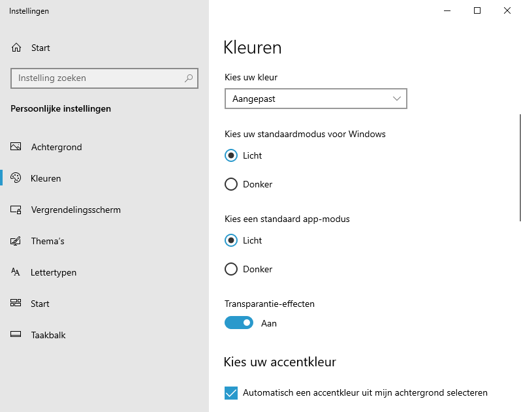Click the Taakbalk icon in sidebar
The width and height of the screenshot is (521, 412).
(16, 335)
